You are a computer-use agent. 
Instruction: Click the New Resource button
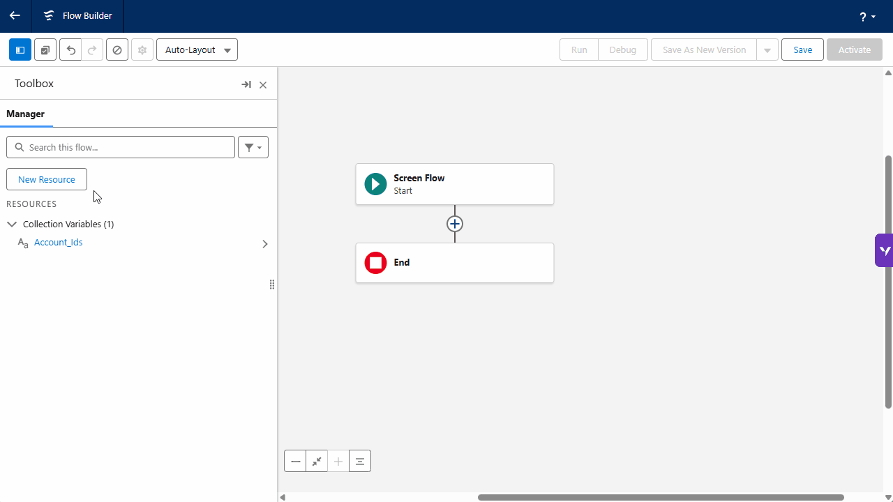pyautogui.click(x=47, y=179)
